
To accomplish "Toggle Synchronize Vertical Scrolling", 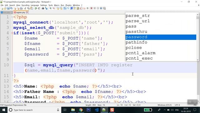I will point(57,8).
